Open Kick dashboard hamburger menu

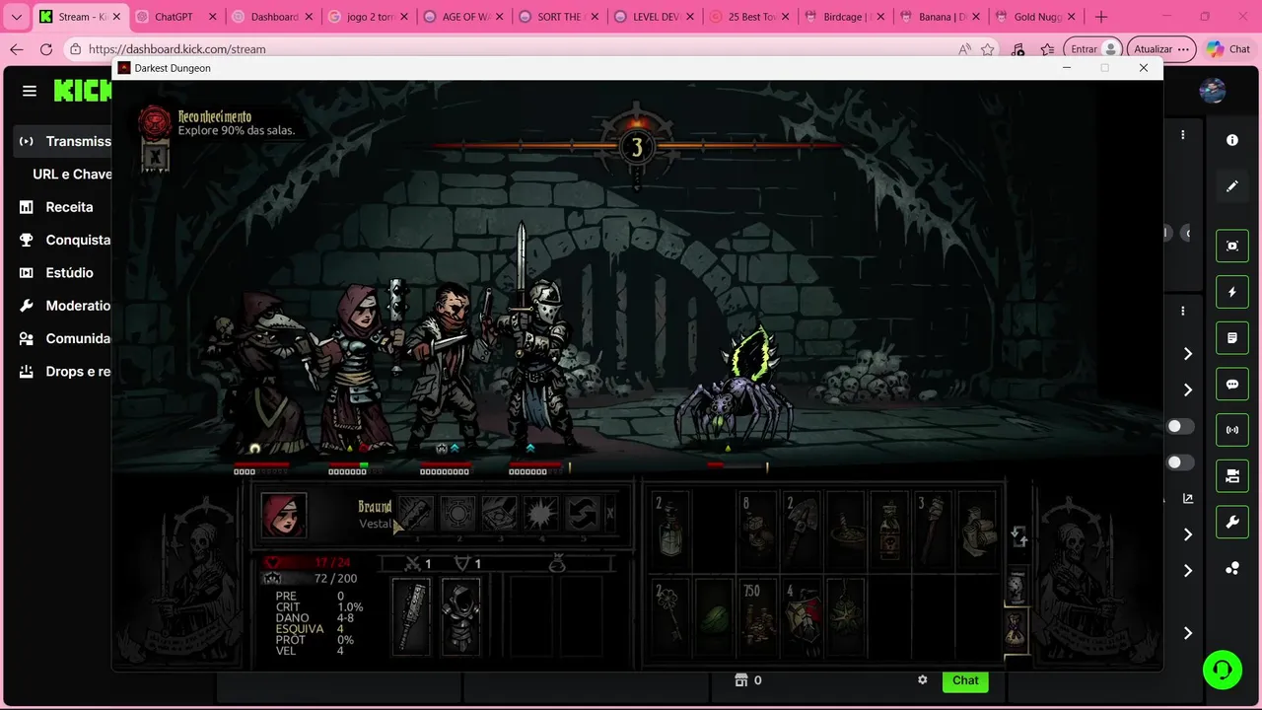click(x=30, y=91)
